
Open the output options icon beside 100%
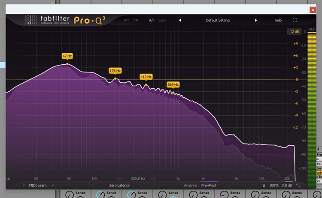[264, 185]
